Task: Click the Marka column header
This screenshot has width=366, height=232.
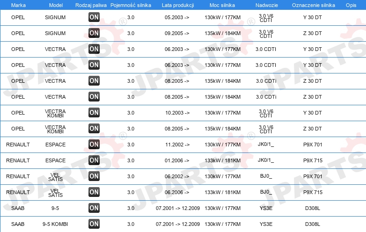Action: tap(18, 5)
